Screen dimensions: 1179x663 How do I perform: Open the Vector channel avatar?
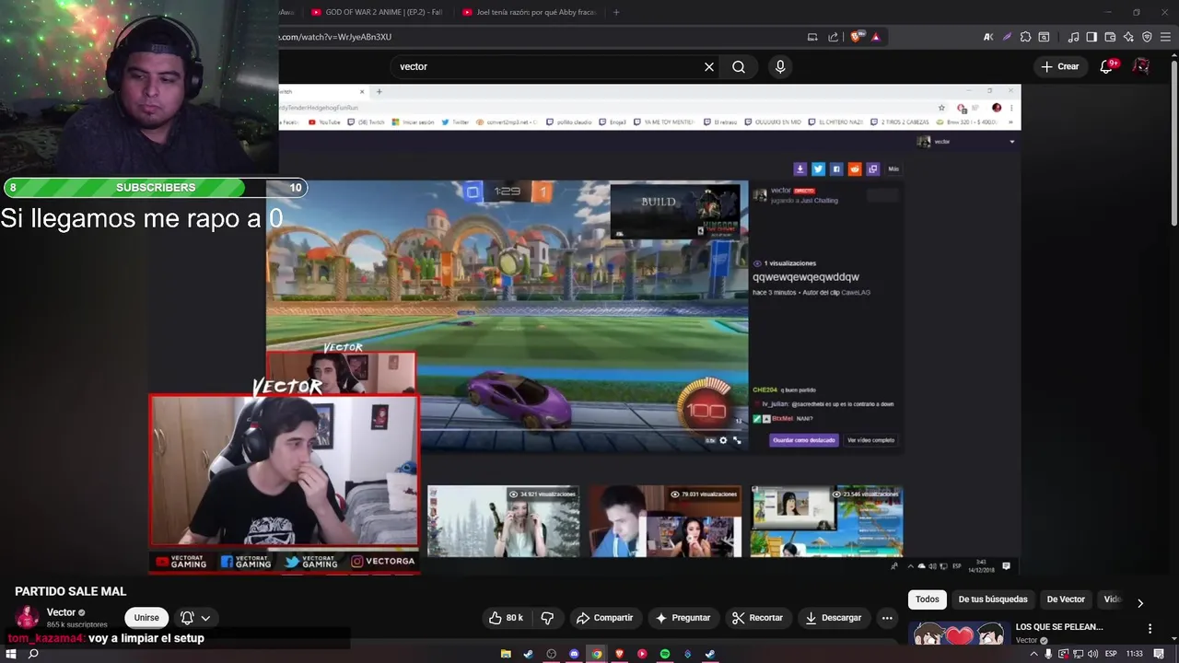tap(27, 617)
